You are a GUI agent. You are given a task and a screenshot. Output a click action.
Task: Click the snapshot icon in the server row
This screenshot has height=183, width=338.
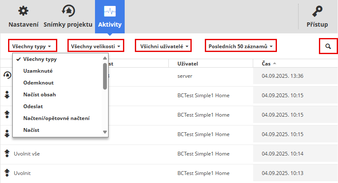[x=7, y=76]
